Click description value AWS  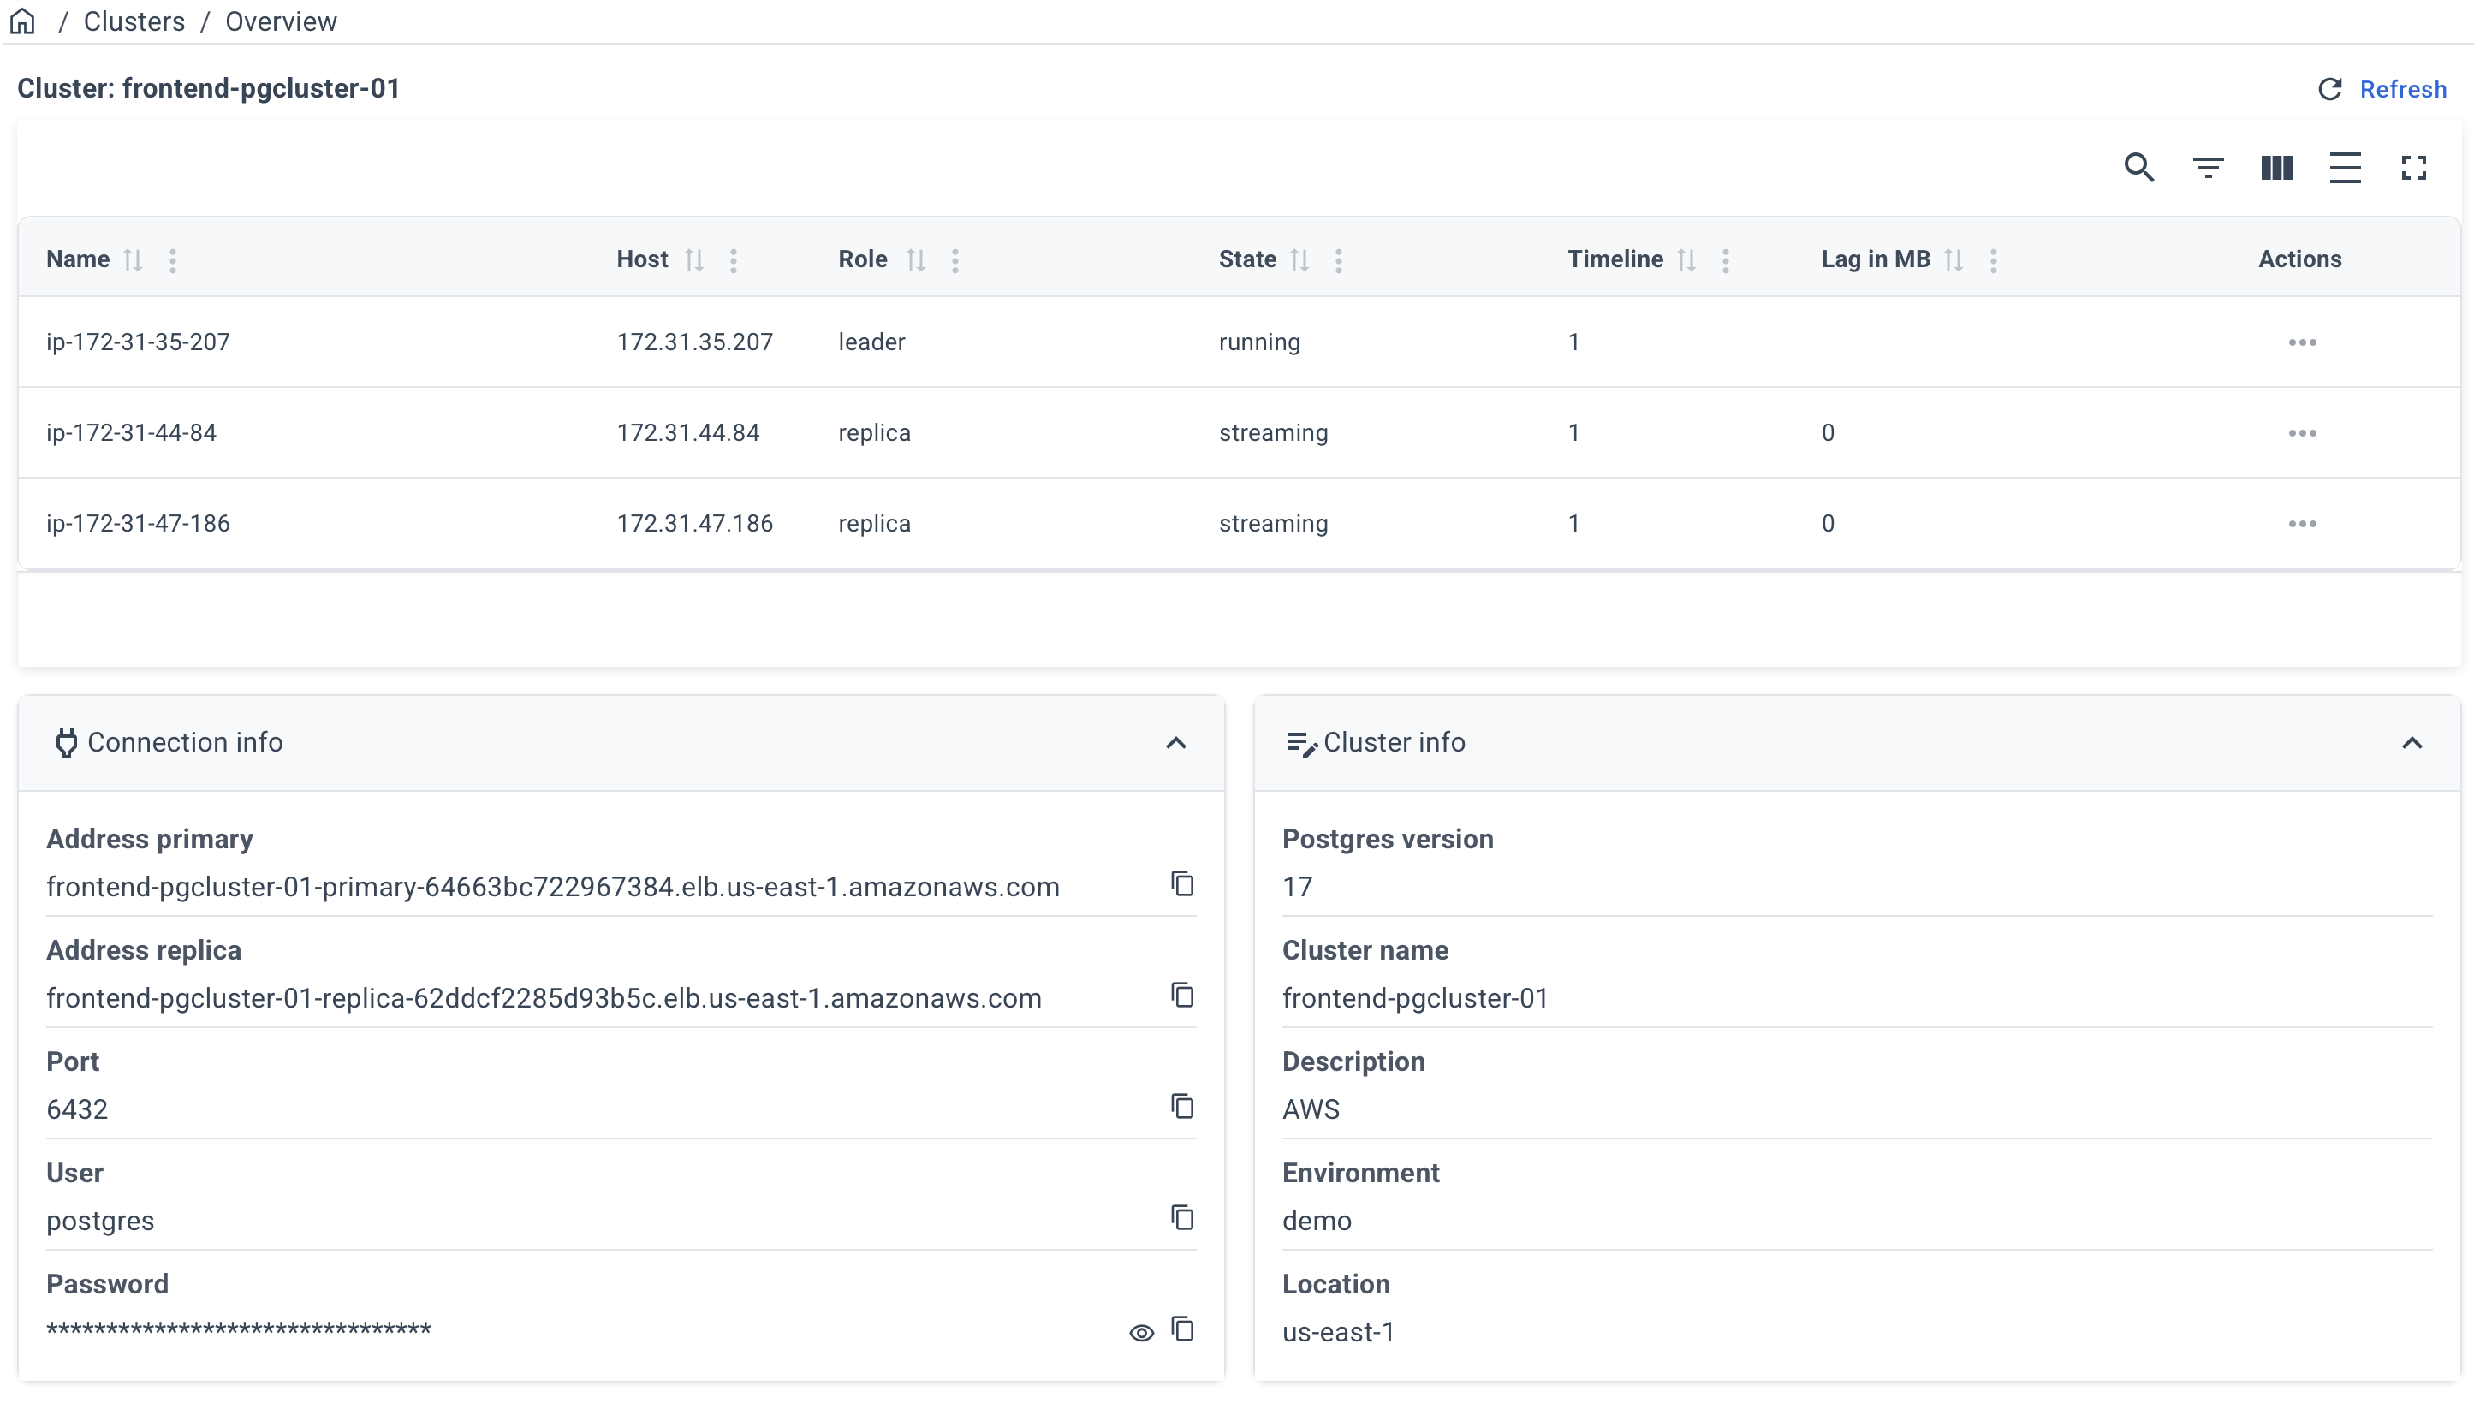click(1311, 1110)
